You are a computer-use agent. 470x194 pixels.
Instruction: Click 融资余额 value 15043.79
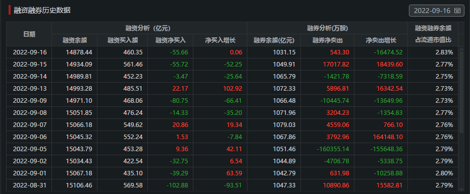click(79, 149)
